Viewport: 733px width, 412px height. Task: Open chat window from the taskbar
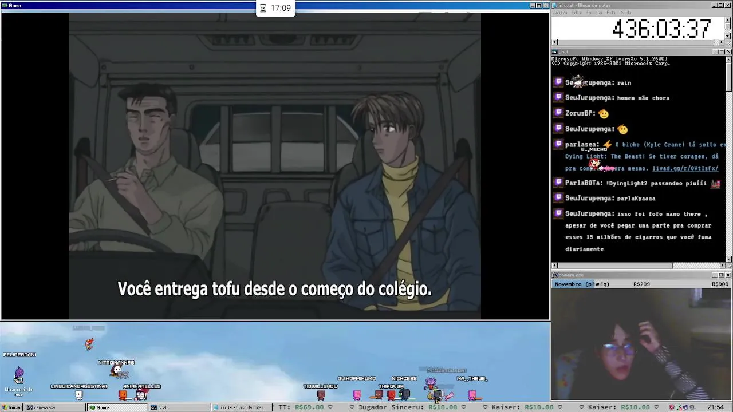[x=179, y=407]
